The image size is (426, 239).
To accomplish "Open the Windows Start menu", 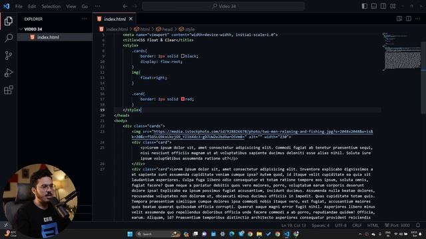I will (x=130, y=234).
